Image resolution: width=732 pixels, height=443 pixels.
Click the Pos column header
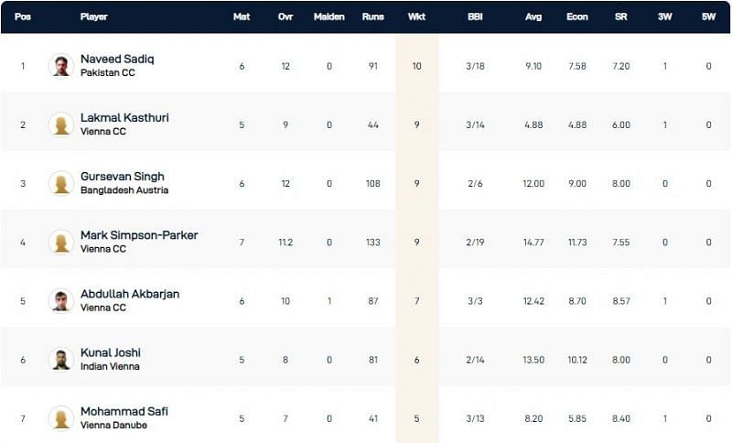pos(23,16)
